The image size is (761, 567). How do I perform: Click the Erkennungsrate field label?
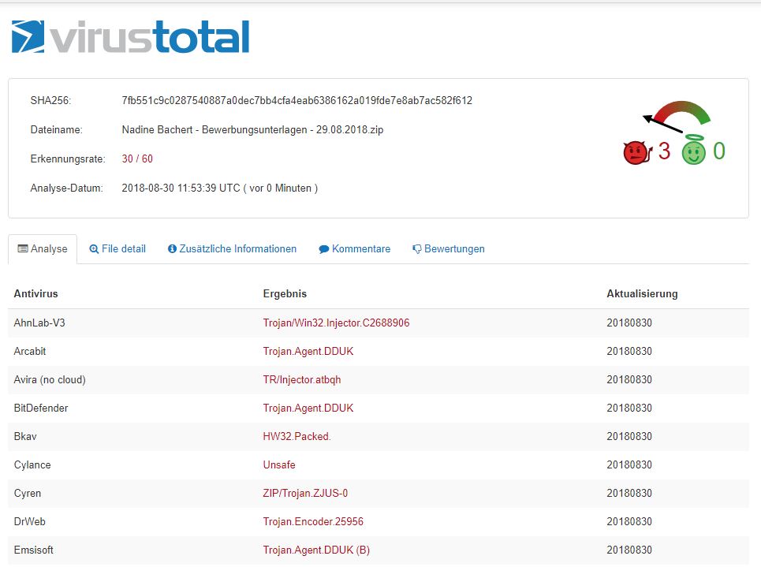[68, 159]
